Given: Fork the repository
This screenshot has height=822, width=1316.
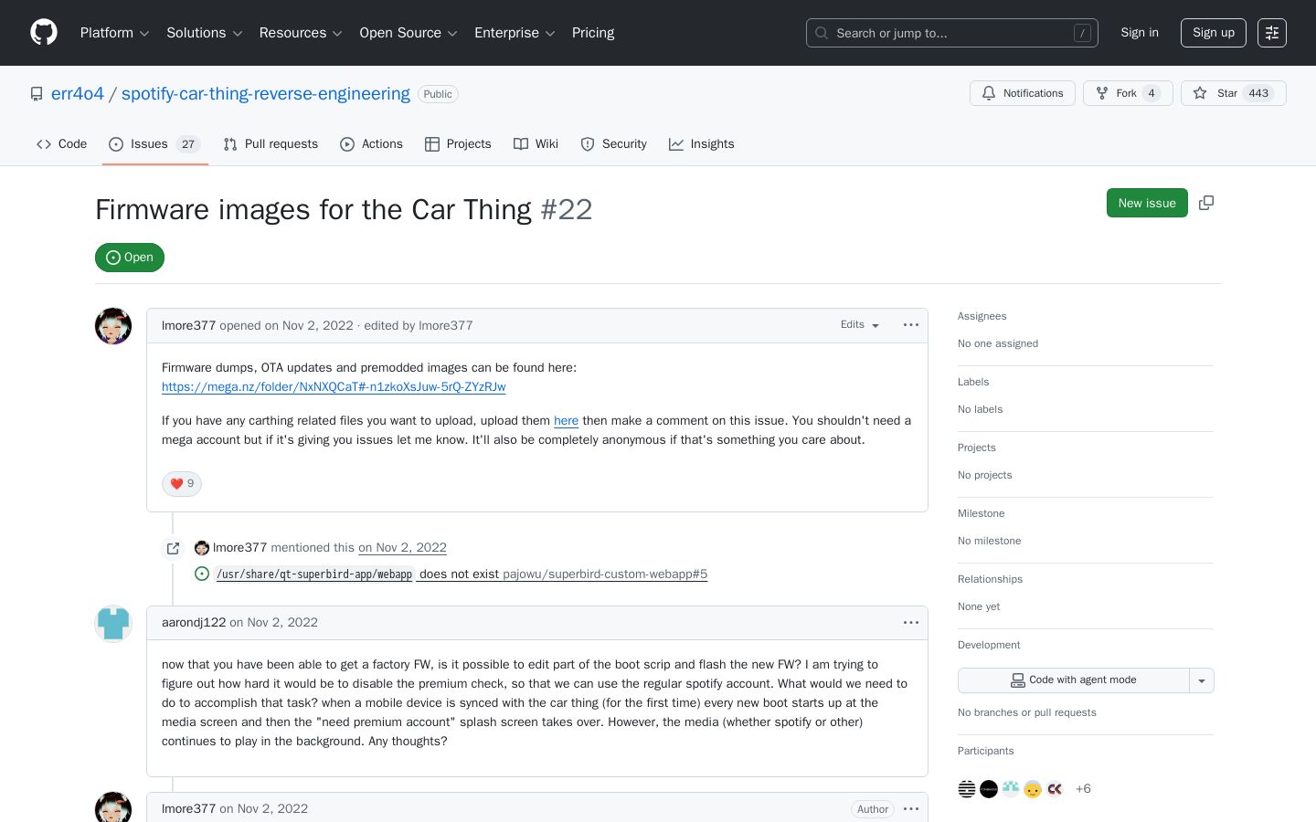Looking at the screenshot, I should [x=1128, y=93].
